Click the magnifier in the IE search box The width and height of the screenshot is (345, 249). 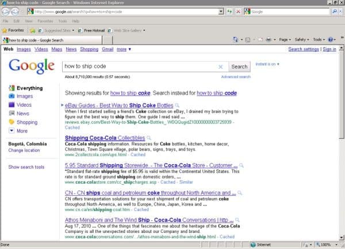point(335,11)
